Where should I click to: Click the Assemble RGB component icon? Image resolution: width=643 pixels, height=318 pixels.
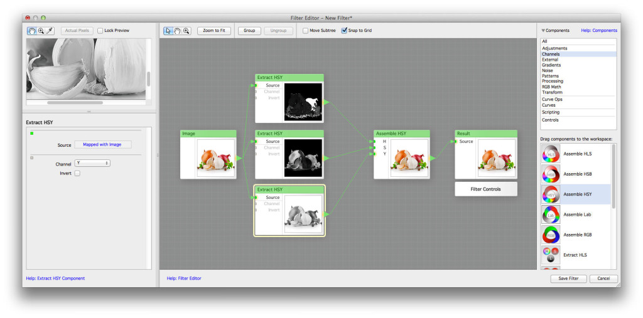[551, 235]
